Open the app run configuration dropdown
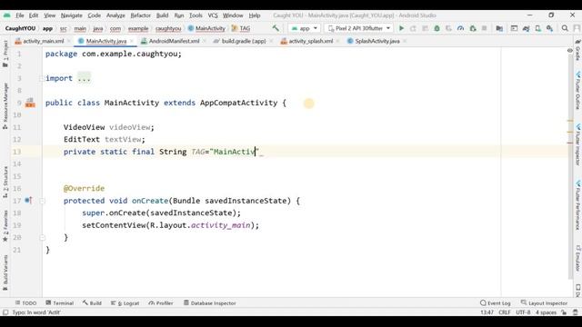582x327 pixels. click(x=305, y=28)
